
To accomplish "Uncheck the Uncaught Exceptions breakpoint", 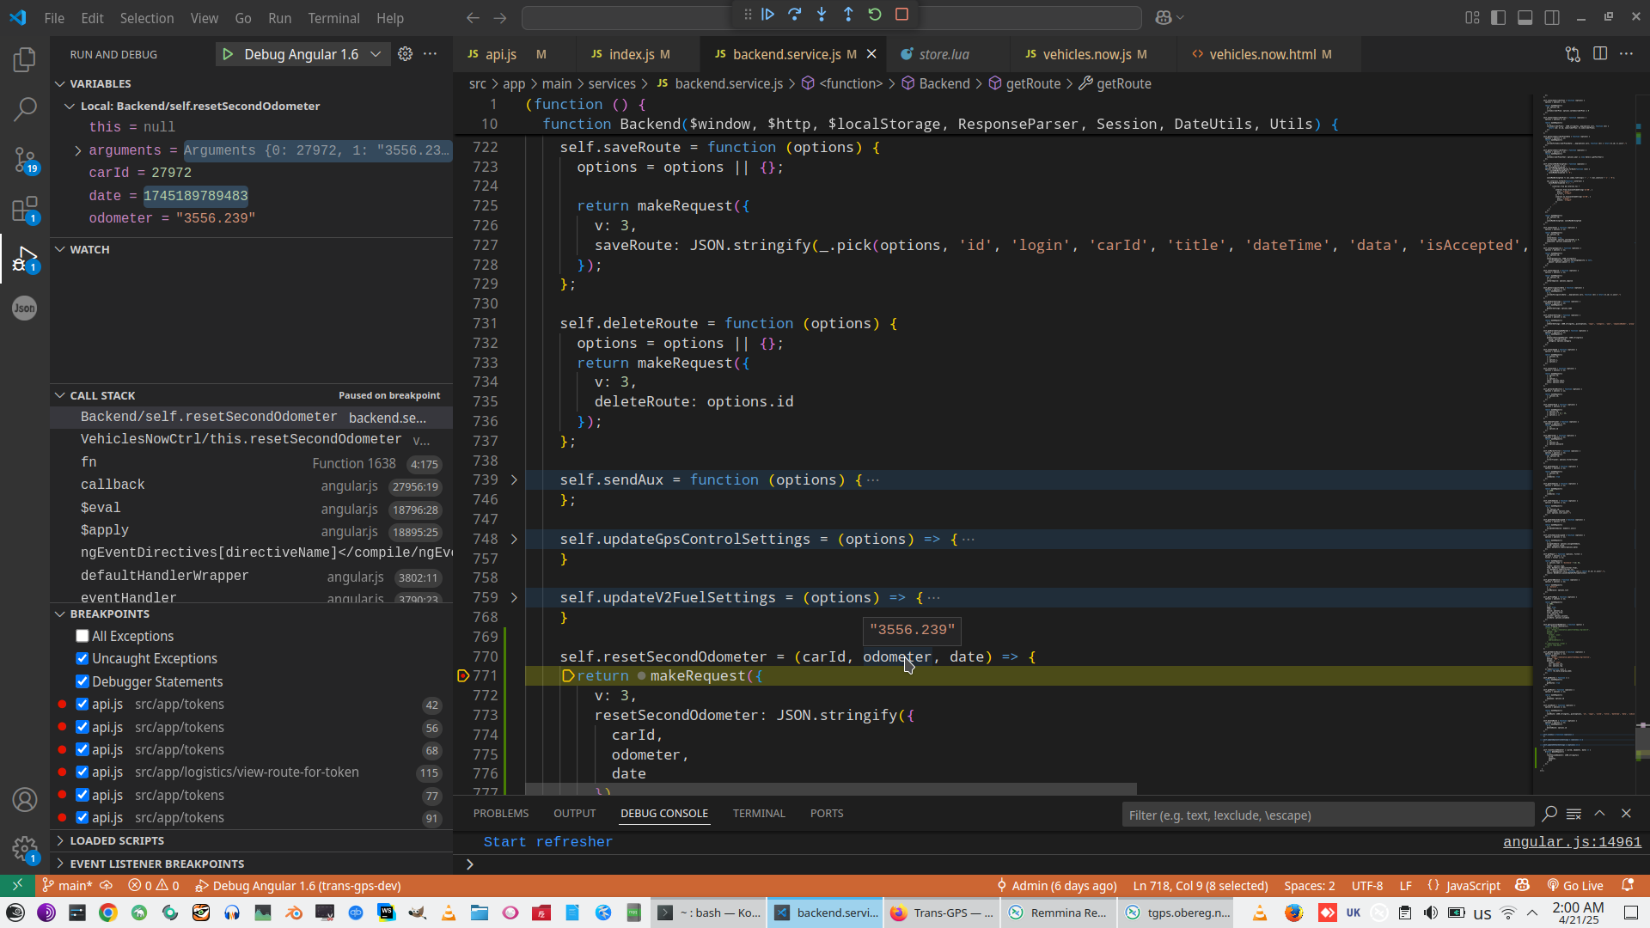I will (82, 658).
